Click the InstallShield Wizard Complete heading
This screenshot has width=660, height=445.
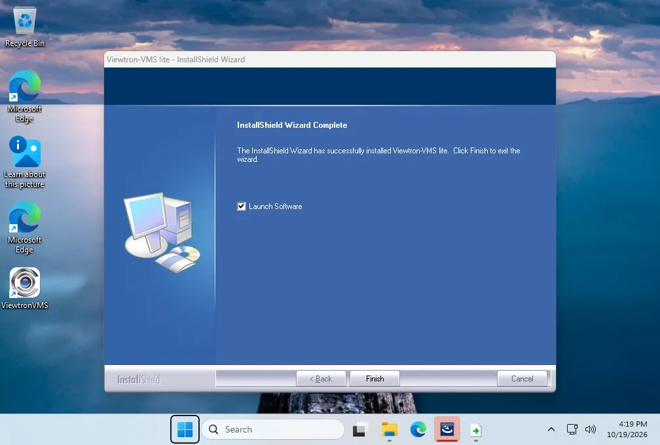(x=292, y=125)
